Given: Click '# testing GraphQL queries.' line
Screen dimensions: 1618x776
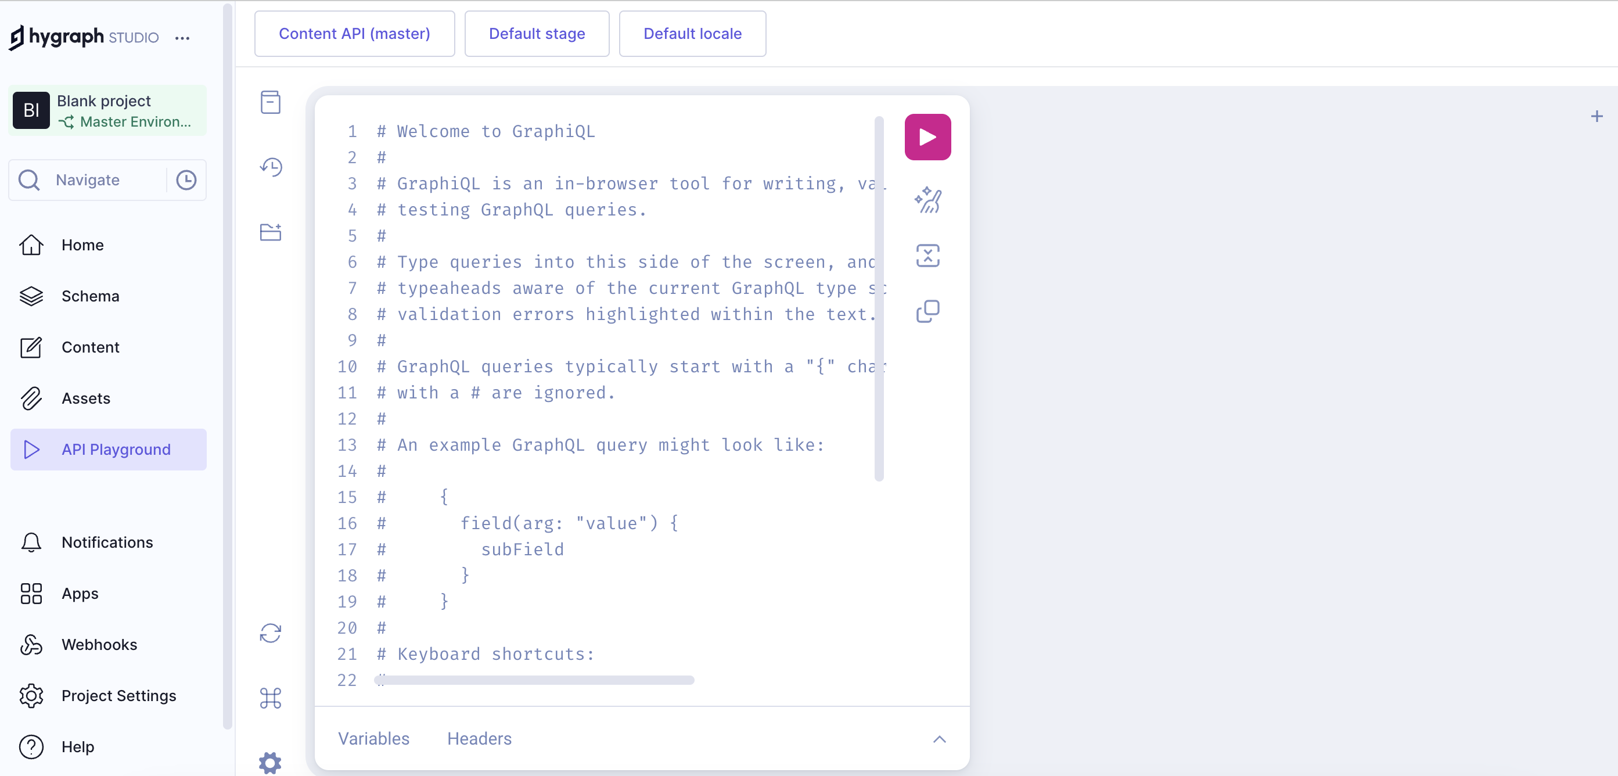Looking at the screenshot, I should click(x=511, y=210).
